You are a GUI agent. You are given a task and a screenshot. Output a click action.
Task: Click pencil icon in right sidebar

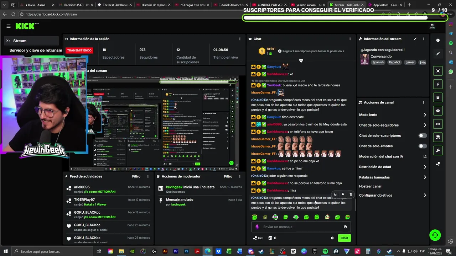(x=438, y=54)
